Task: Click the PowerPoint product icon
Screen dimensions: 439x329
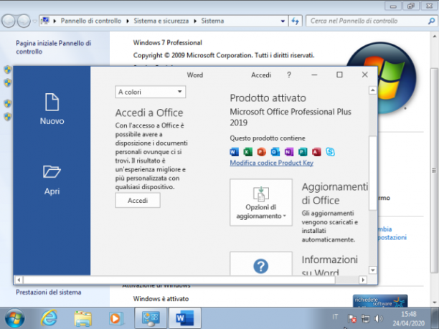Action: point(262,152)
